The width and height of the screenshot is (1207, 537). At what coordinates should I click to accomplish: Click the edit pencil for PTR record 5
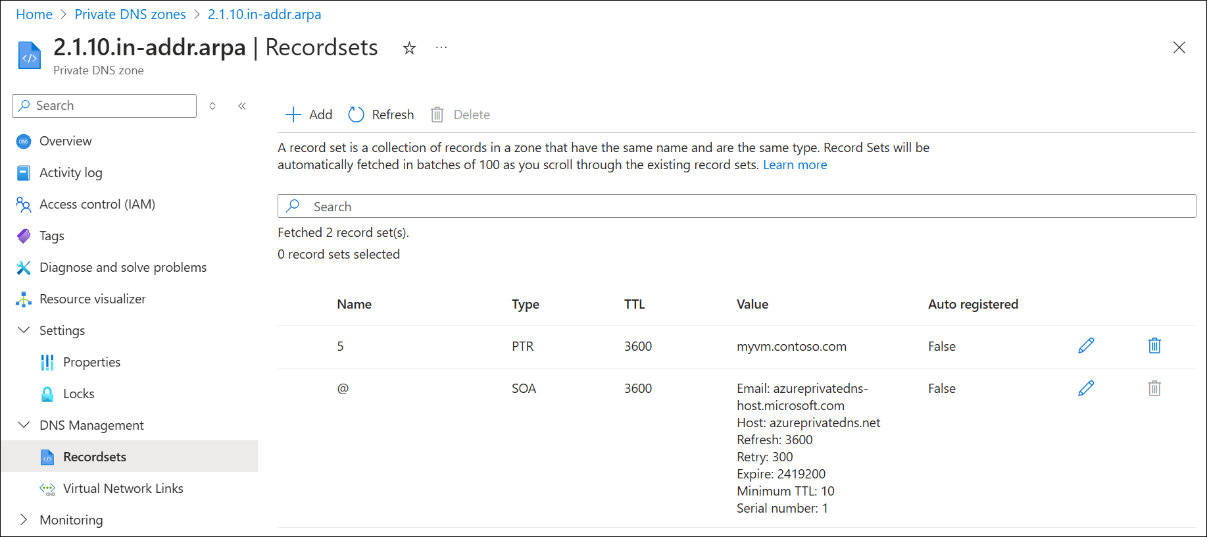tap(1086, 345)
